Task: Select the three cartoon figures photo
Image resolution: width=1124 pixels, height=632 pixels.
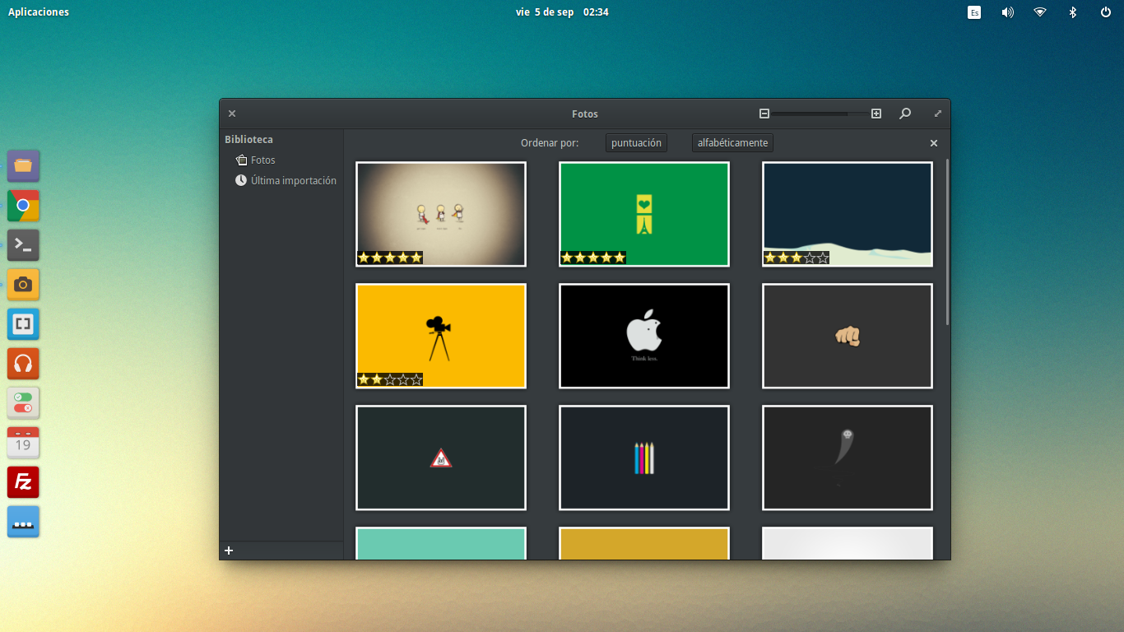Action: tap(441, 214)
